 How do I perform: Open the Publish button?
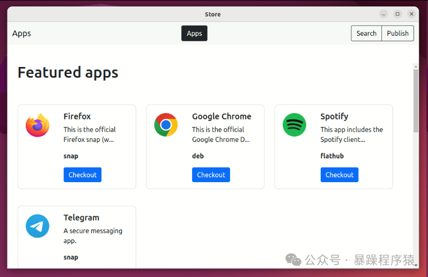(x=398, y=33)
